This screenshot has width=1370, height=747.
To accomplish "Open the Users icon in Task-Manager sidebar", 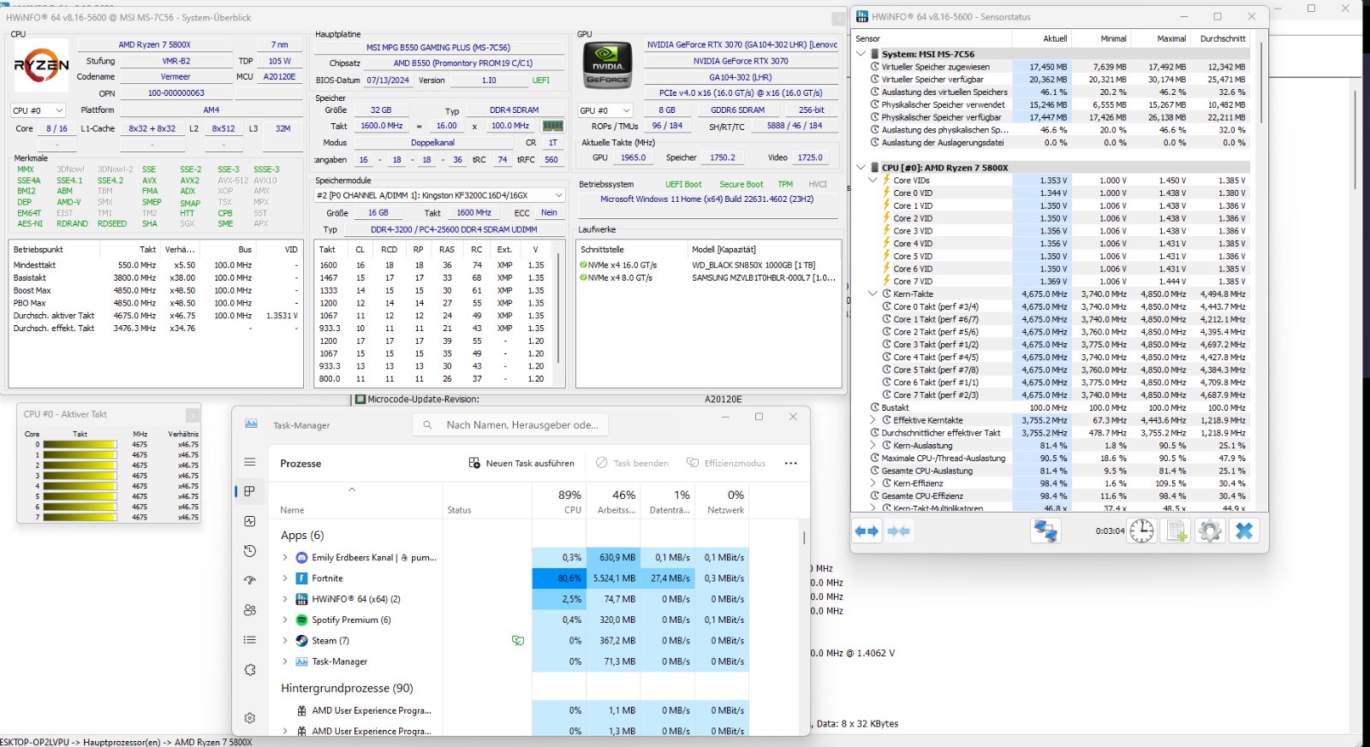I will [x=250, y=610].
